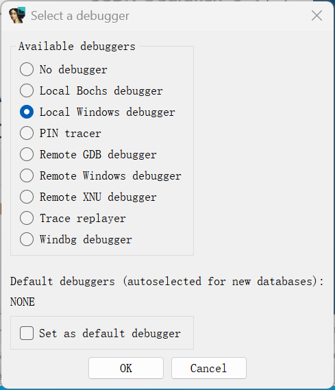Confirm with the OK button
The height and width of the screenshot is (390, 335).
(x=126, y=368)
